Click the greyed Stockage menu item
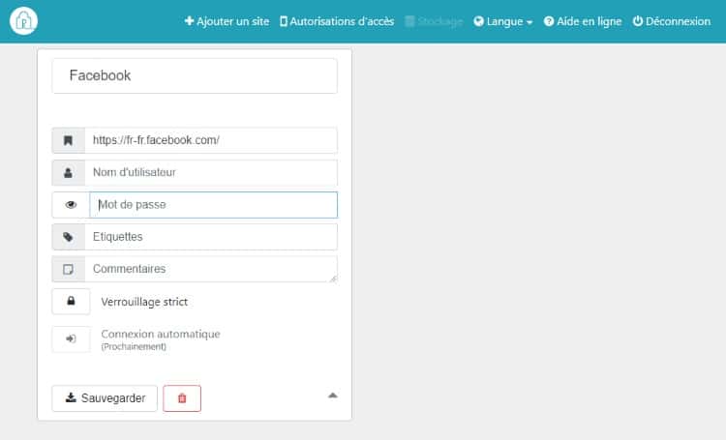Screen dimensions: 726x440 coord(434,21)
